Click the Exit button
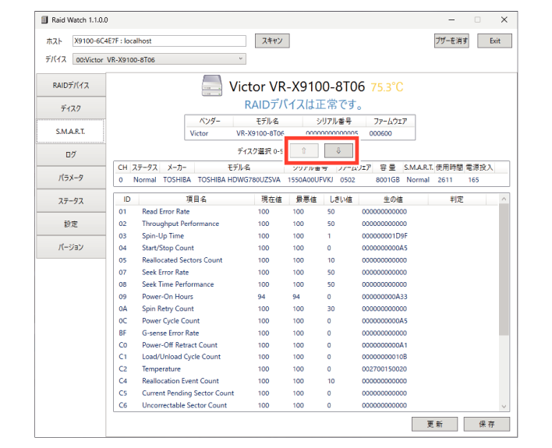Viewport: 552px width, 448px height. (494, 41)
